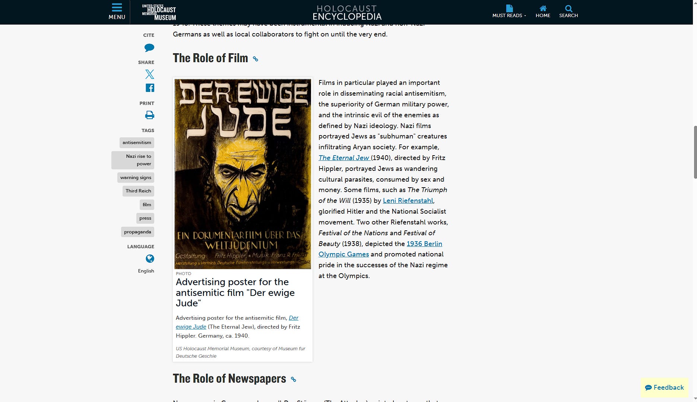Click The Role of Film heading

pyautogui.click(x=210, y=58)
